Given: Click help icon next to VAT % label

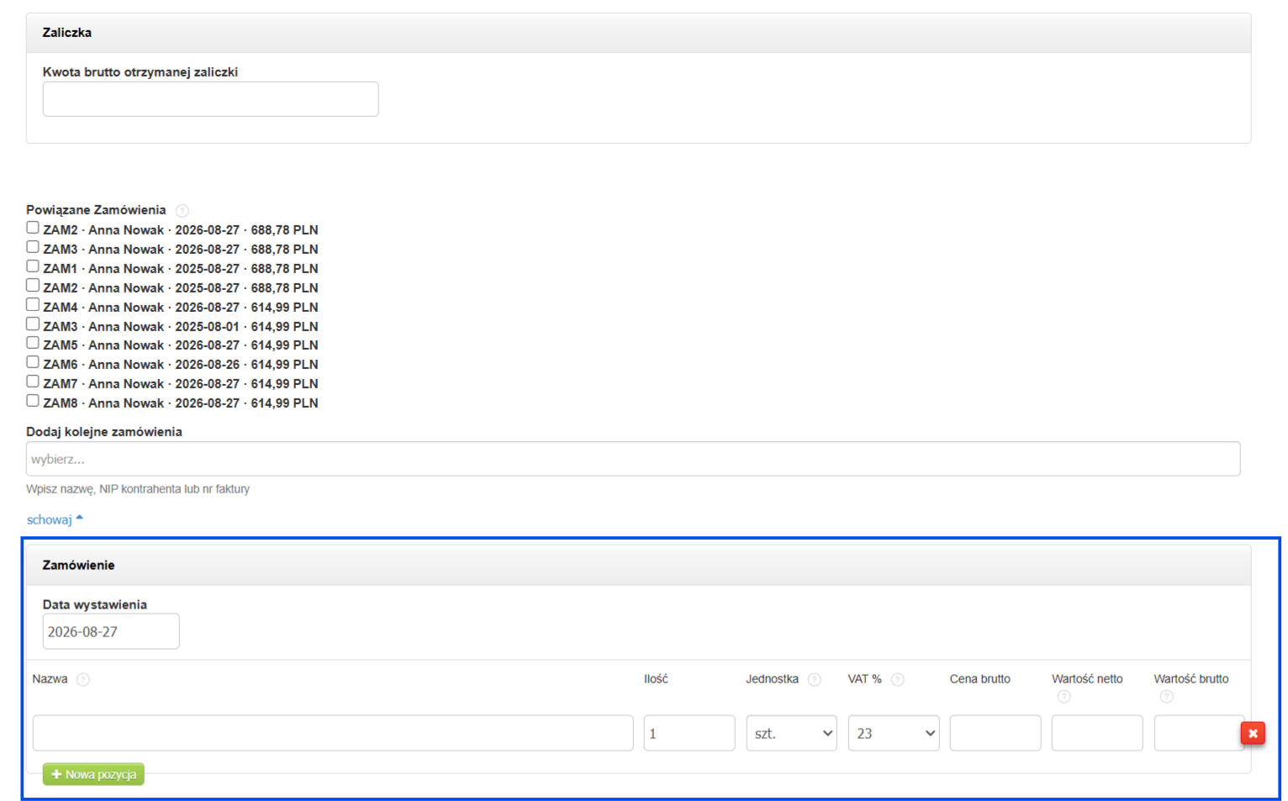Looking at the screenshot, I should coord(898,679).
